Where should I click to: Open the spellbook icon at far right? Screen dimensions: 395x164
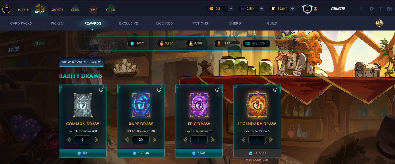pos(379,23)
